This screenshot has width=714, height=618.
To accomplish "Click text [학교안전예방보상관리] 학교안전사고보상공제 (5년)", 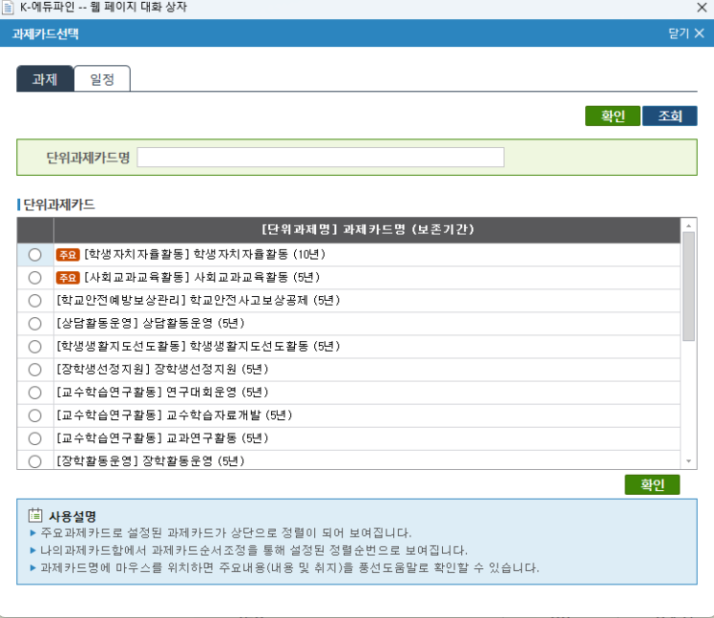I will point(199,300).
